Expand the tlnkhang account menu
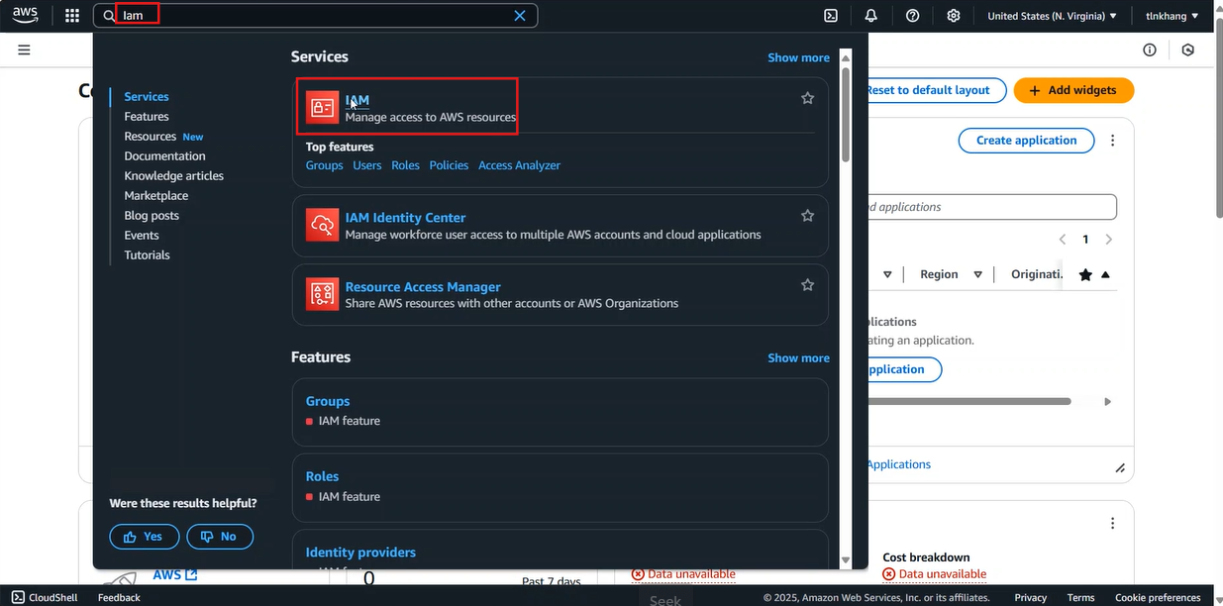Image resolution: width=1223 pixels, height=606 pixels. click(x=1172, y=16)
